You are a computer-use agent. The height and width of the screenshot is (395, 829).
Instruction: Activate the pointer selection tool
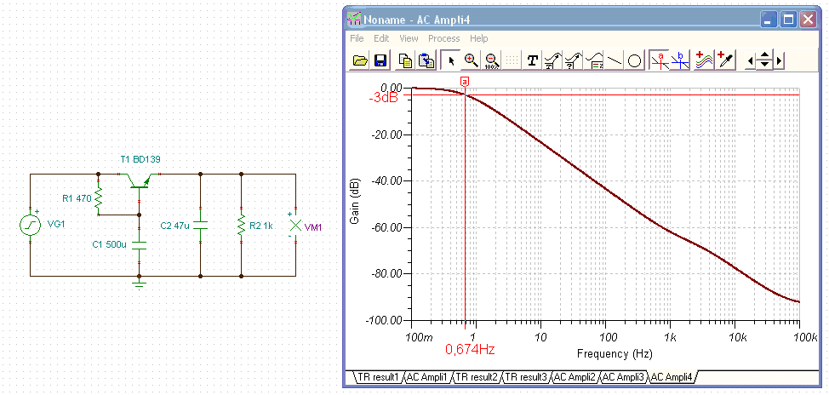pos(451,60)
